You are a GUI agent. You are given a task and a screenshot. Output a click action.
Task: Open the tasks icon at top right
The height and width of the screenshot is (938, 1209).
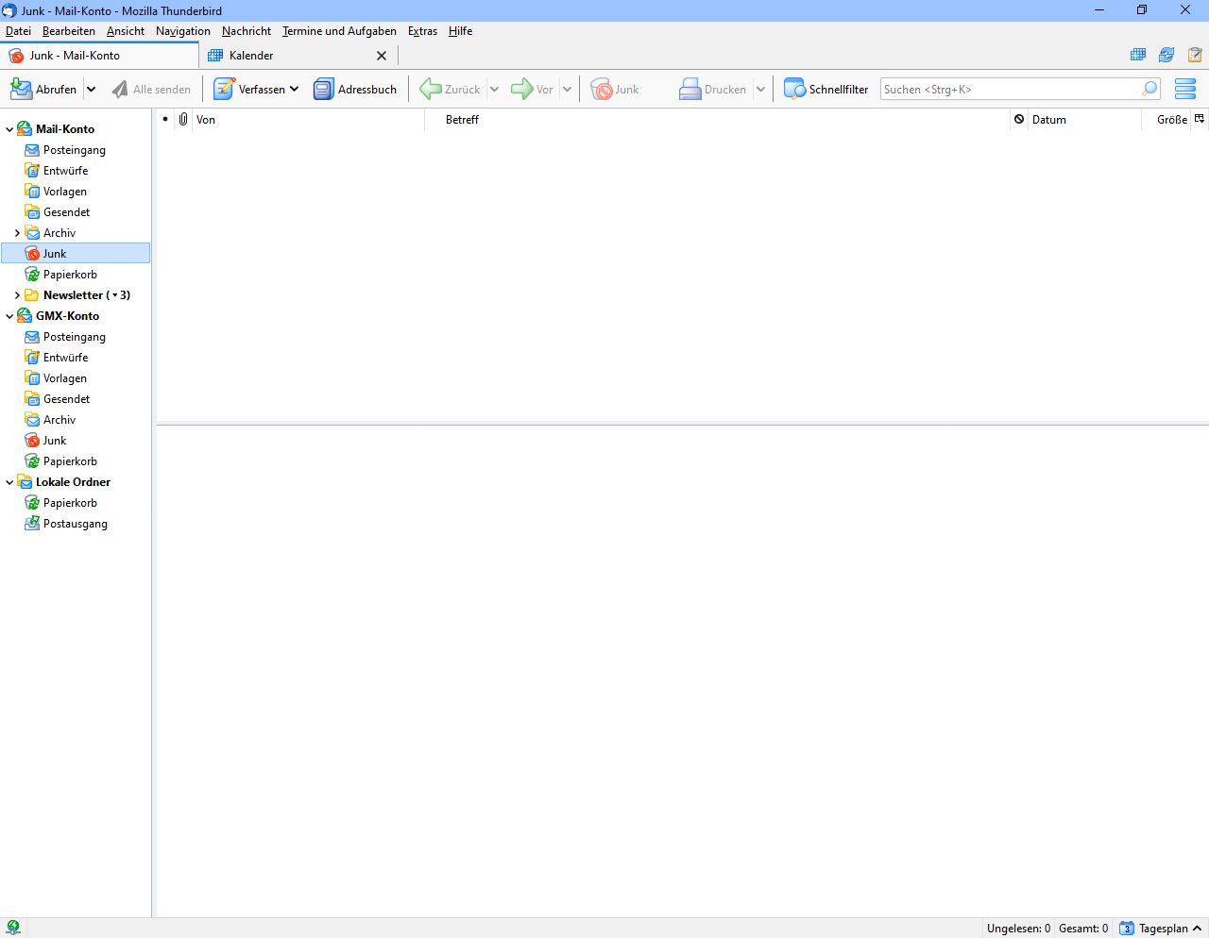1195,56
